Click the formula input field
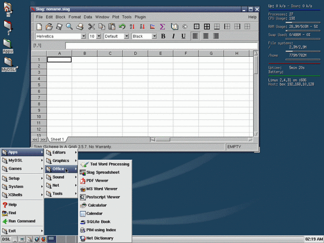This screenshot has width=324, height=243. 161,46
